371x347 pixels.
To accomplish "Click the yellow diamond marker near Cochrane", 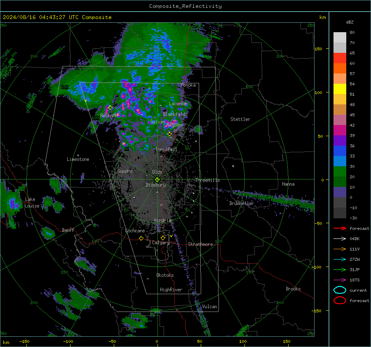I will point(141,238).
